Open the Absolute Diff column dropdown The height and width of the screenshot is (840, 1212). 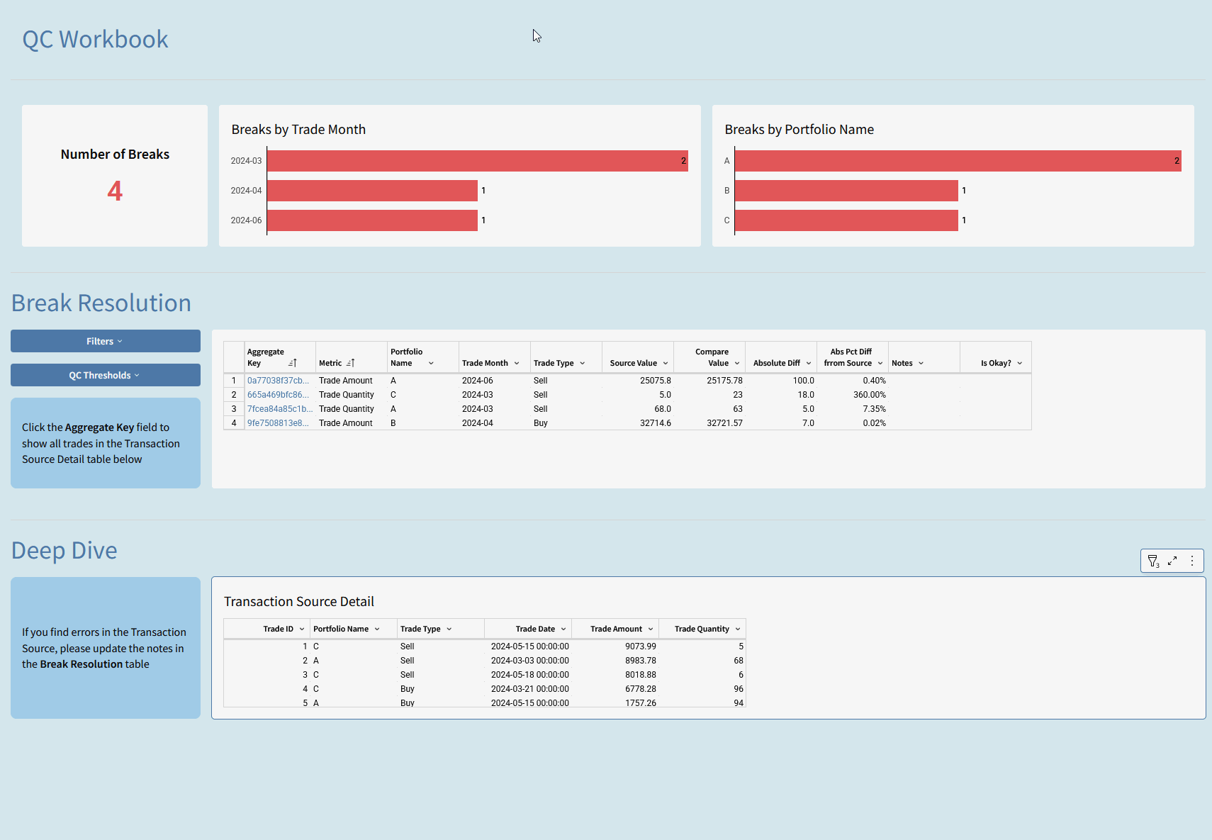(809, 364)
